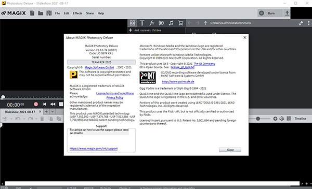Click the zoom-in plus circle icon
The height and width of the screenshot is (189, 312).
coord(275,119)
